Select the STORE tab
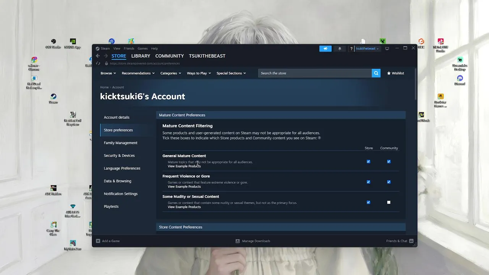 point(119,56)
